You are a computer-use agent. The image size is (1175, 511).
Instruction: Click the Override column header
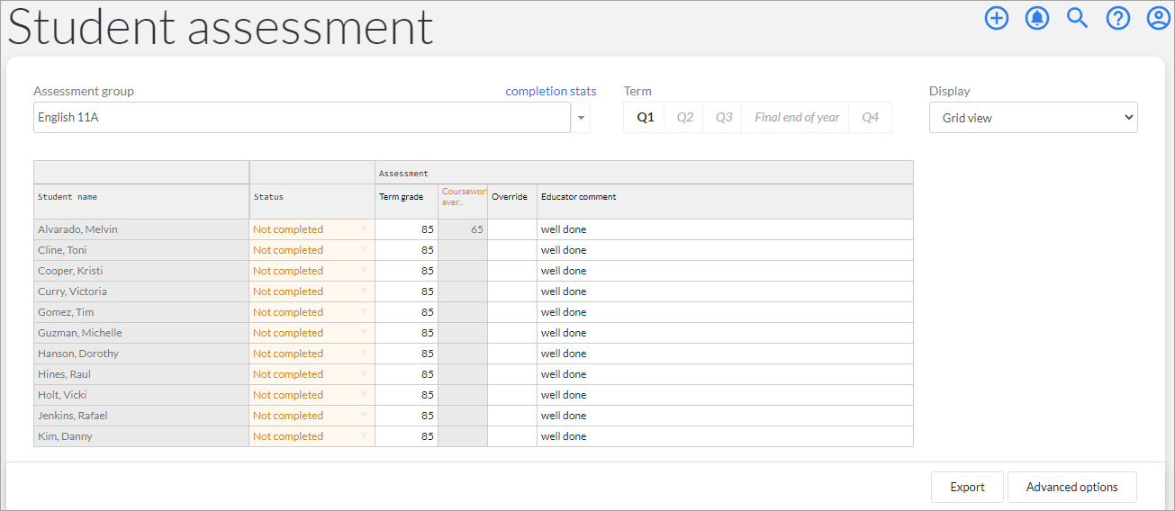(512, 202)
